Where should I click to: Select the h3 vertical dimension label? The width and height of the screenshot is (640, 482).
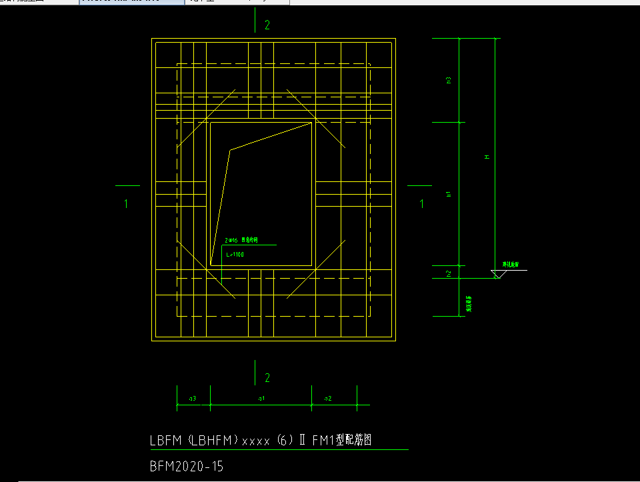(449, 81)
